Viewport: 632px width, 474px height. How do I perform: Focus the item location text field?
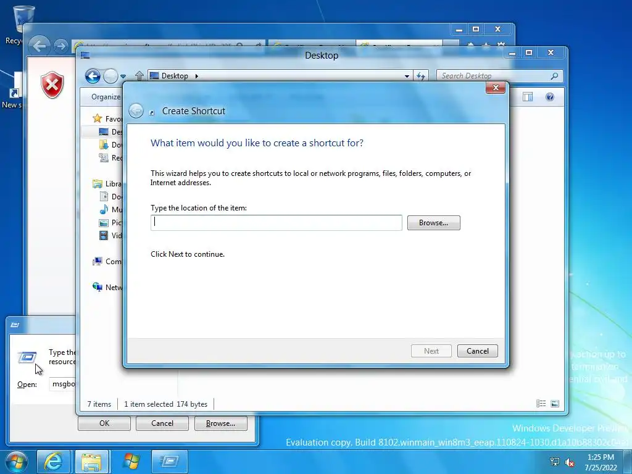pos(276,223)
